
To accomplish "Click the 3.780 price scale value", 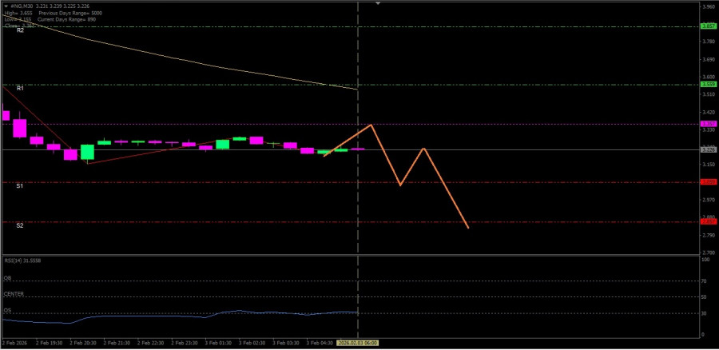I will (709, 42).
